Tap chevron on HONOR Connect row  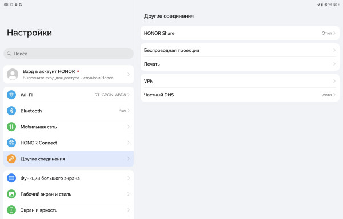(x=129, y=143)
